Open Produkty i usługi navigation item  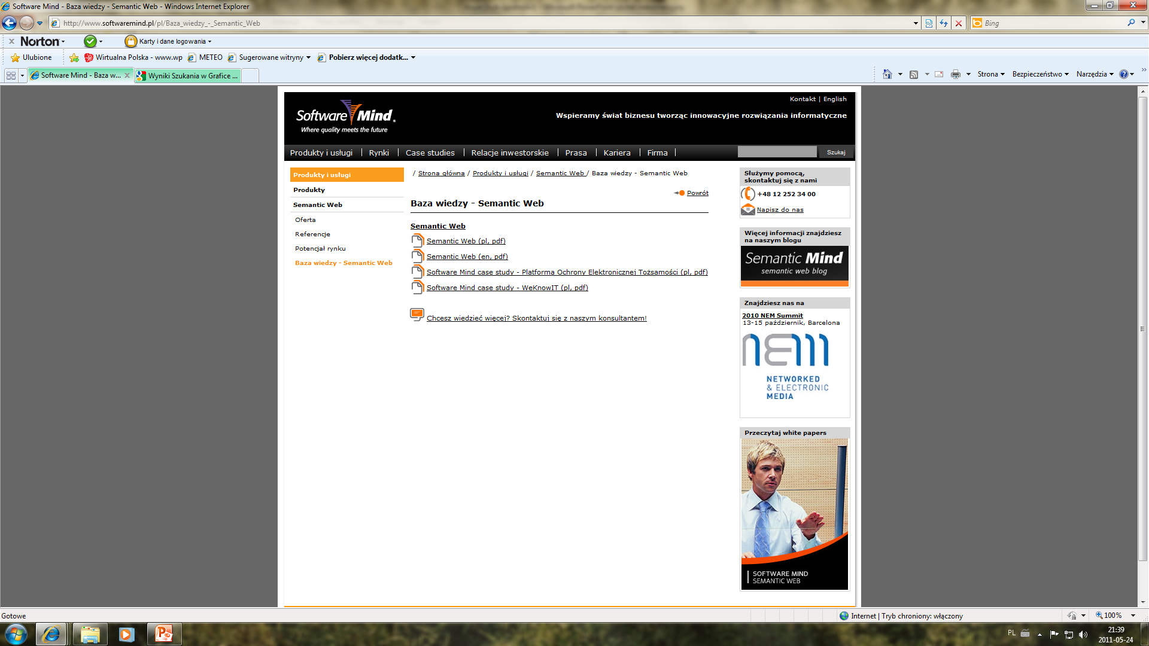pos(321,153)
